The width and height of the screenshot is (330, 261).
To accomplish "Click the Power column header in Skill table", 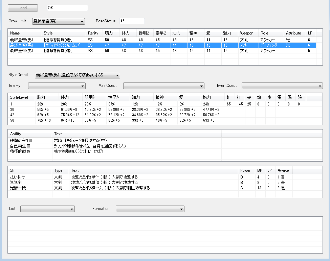I will [x=246, y=170].
